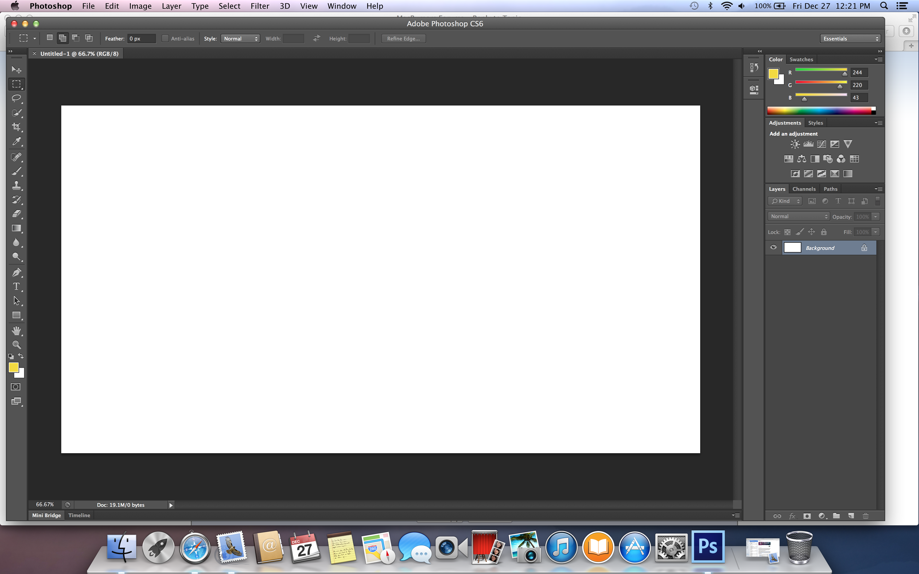Enable the Anti-alias checkbox
Image resolution: width=919 pixels, height=574 pixels.
coord(165,38)
